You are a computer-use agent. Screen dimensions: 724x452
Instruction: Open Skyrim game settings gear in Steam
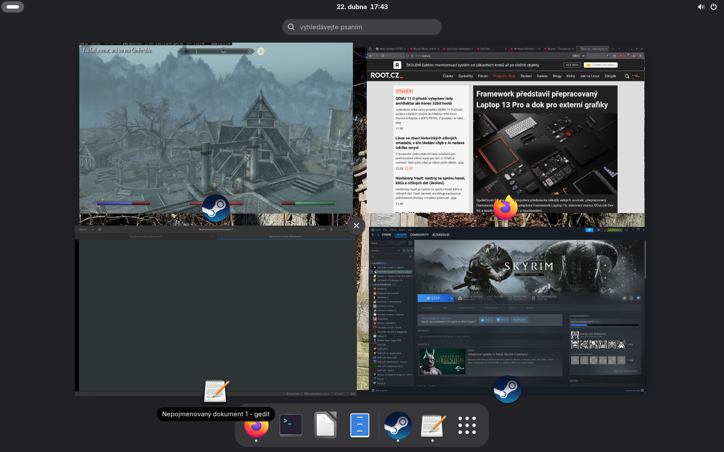pyautogui.click(x=624, y=298)
